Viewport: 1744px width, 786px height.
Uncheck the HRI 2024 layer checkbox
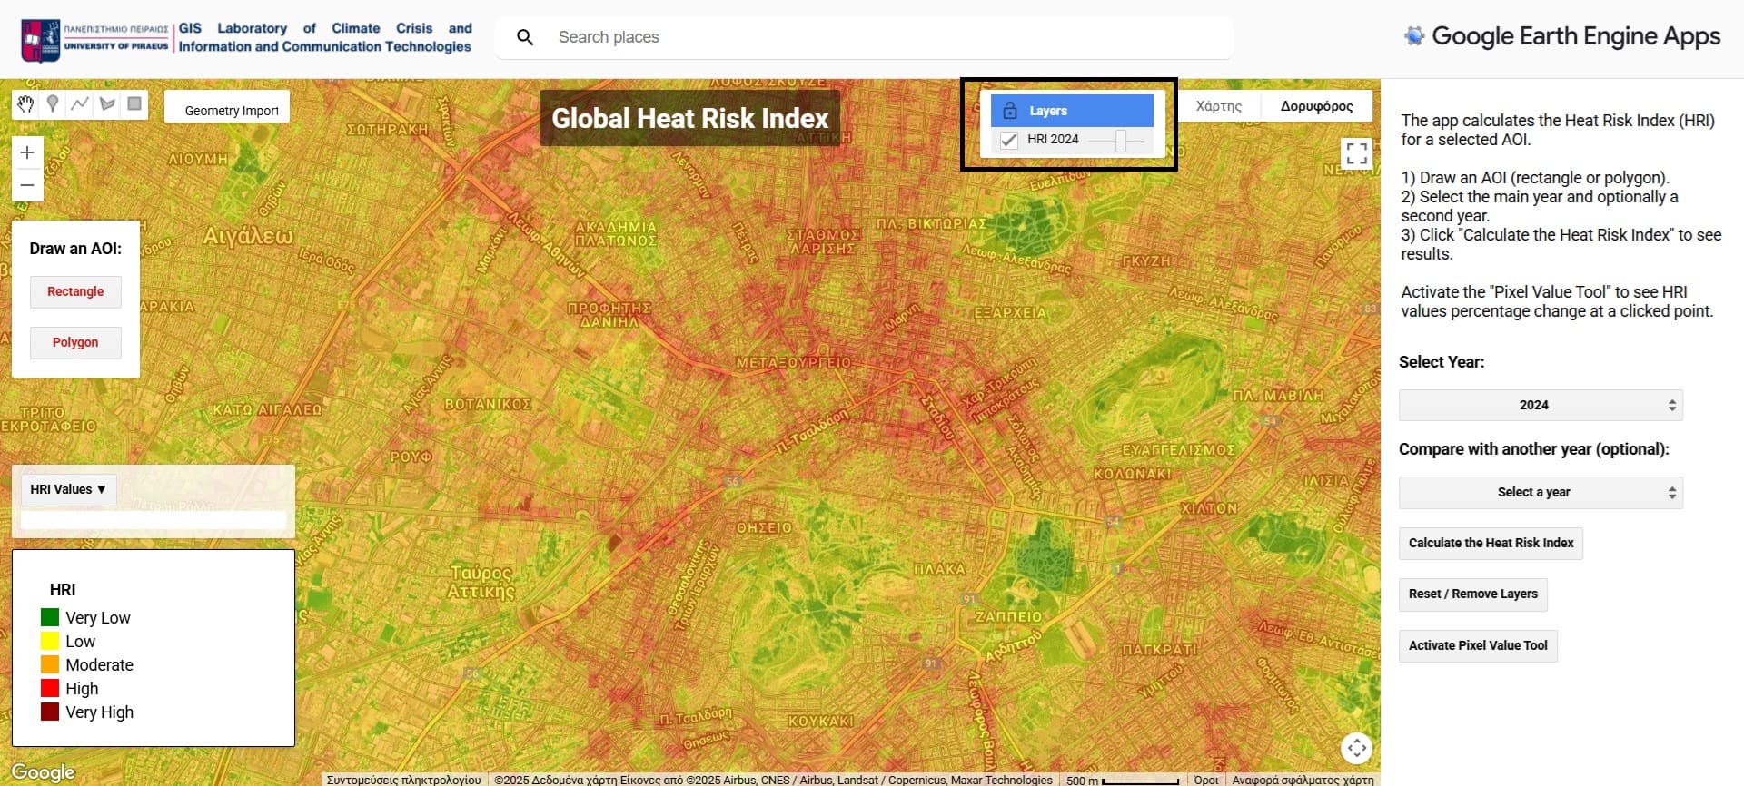[x=1008, y=140]
